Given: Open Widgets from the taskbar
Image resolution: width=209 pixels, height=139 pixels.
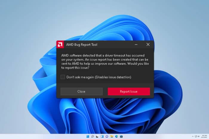Looking at the screenshot, I should coord(102,137).
